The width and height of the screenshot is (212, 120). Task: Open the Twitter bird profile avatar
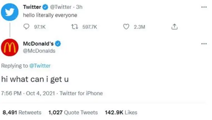[10, 12]
